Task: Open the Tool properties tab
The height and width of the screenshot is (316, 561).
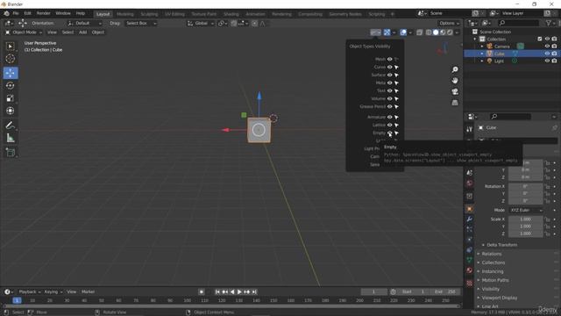Action: pyautogui.click(x=470, y=129)
